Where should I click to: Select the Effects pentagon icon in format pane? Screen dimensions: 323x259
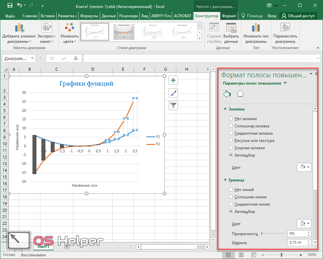click(240, 94)
